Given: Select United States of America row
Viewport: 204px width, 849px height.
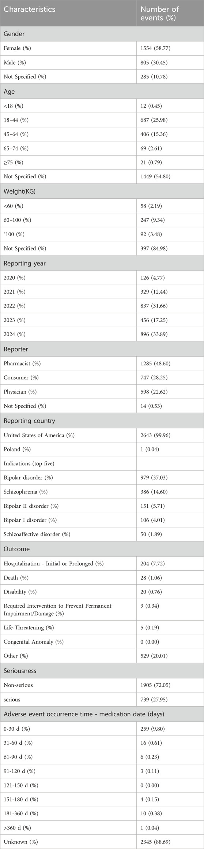Looking at the screenshot, I should [102, 435].
